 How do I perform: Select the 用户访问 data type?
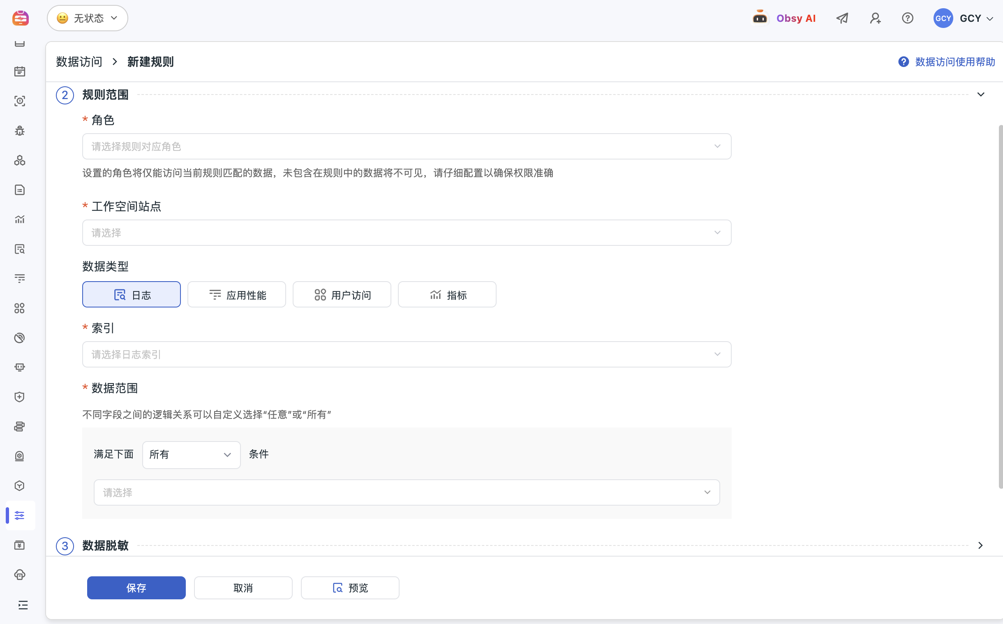[x=342, y=295]
